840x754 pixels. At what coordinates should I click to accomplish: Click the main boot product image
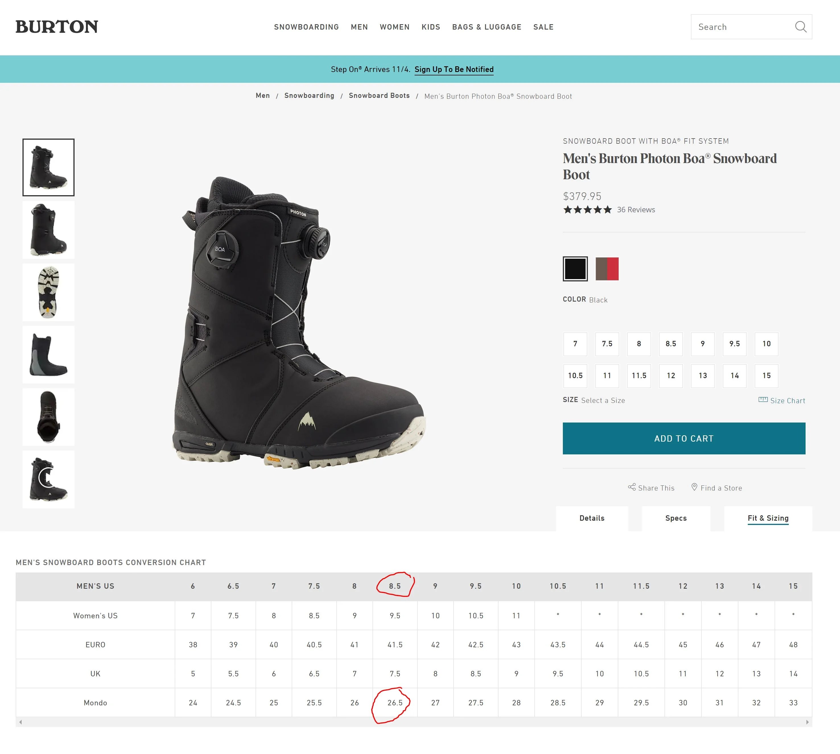pyautogui.click(x=299, y=324)
